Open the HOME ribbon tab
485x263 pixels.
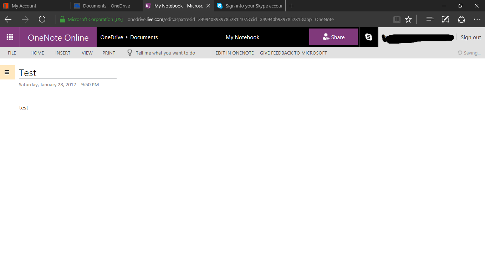click(x=37, y=53)
